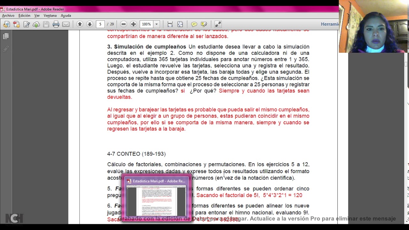Click the '3. Simulación de cumpleaños' heading
409x230 pixels.
point(147,47)
